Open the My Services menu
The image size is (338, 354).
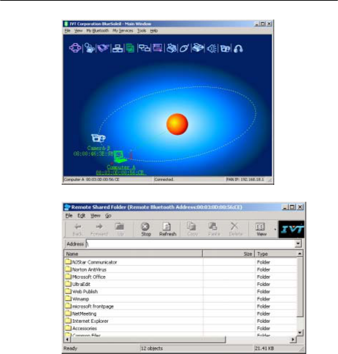123,31
